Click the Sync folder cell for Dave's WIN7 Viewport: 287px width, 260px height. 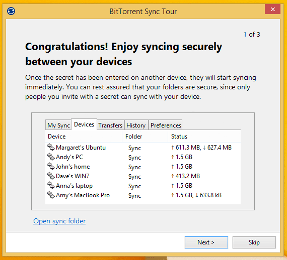134,177
